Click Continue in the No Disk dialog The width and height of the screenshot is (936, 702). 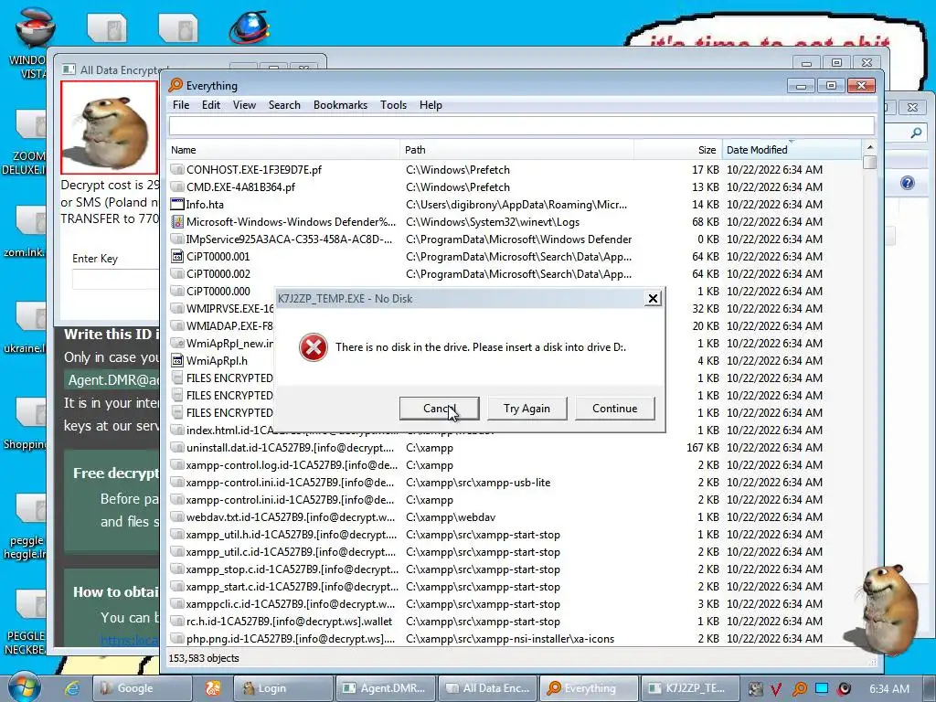[x=614, y=409]
